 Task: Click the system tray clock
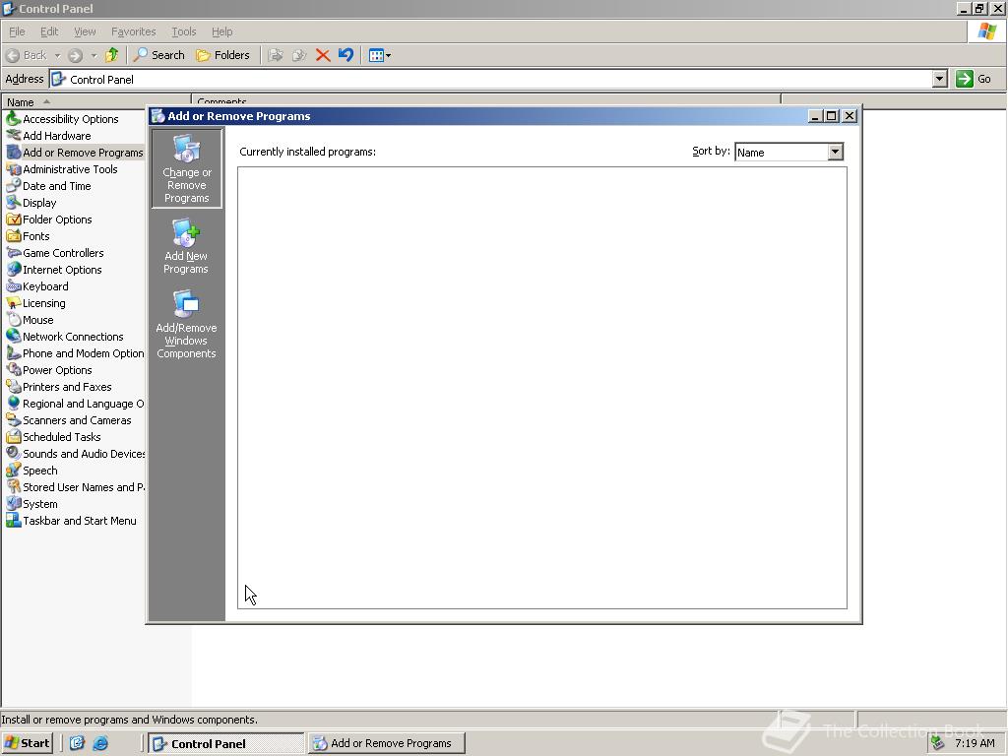pos(975,743)
